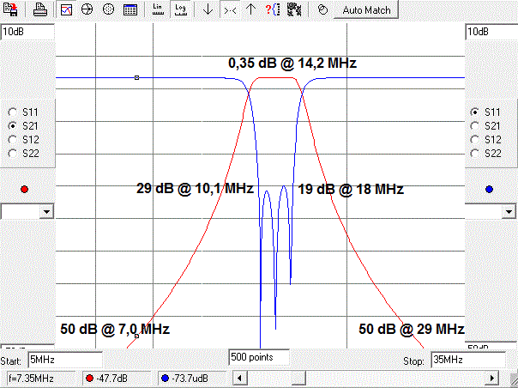This screenshot has height=388, width=518.
Task: Click the Start frequency field
Action: (64, 360)
